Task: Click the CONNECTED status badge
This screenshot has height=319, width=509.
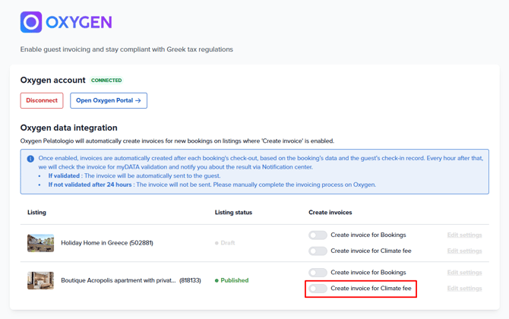Action: [106, 81]
